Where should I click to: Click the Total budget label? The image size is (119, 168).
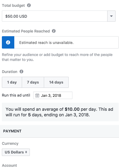(13, 6)
